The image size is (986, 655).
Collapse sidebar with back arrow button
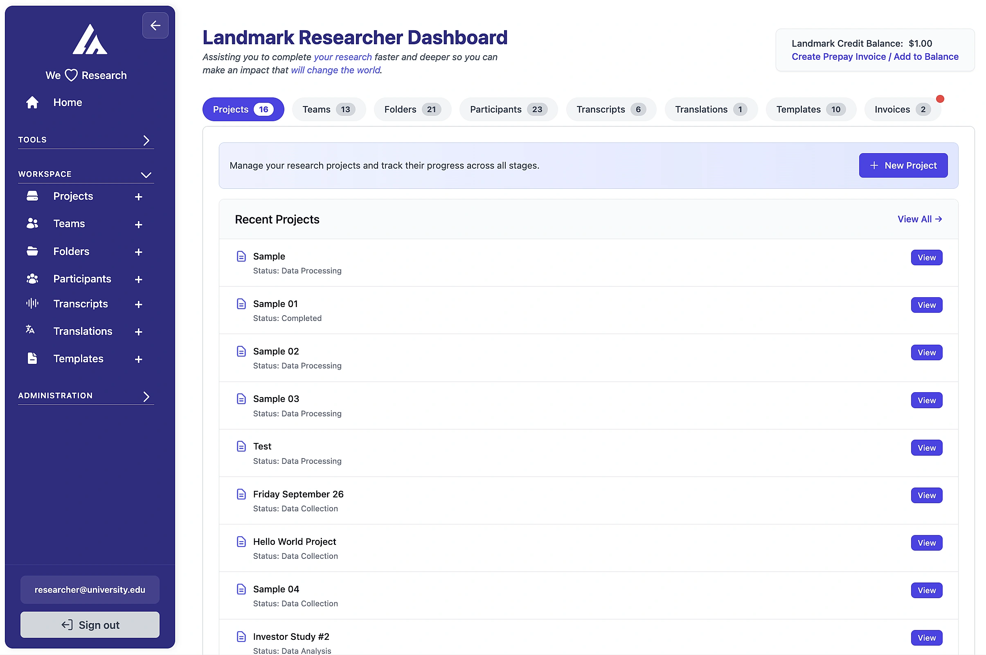155,25
